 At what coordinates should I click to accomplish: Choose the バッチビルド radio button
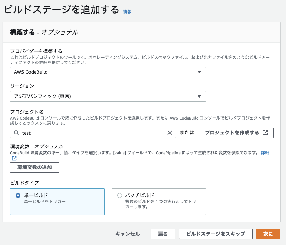120,195
